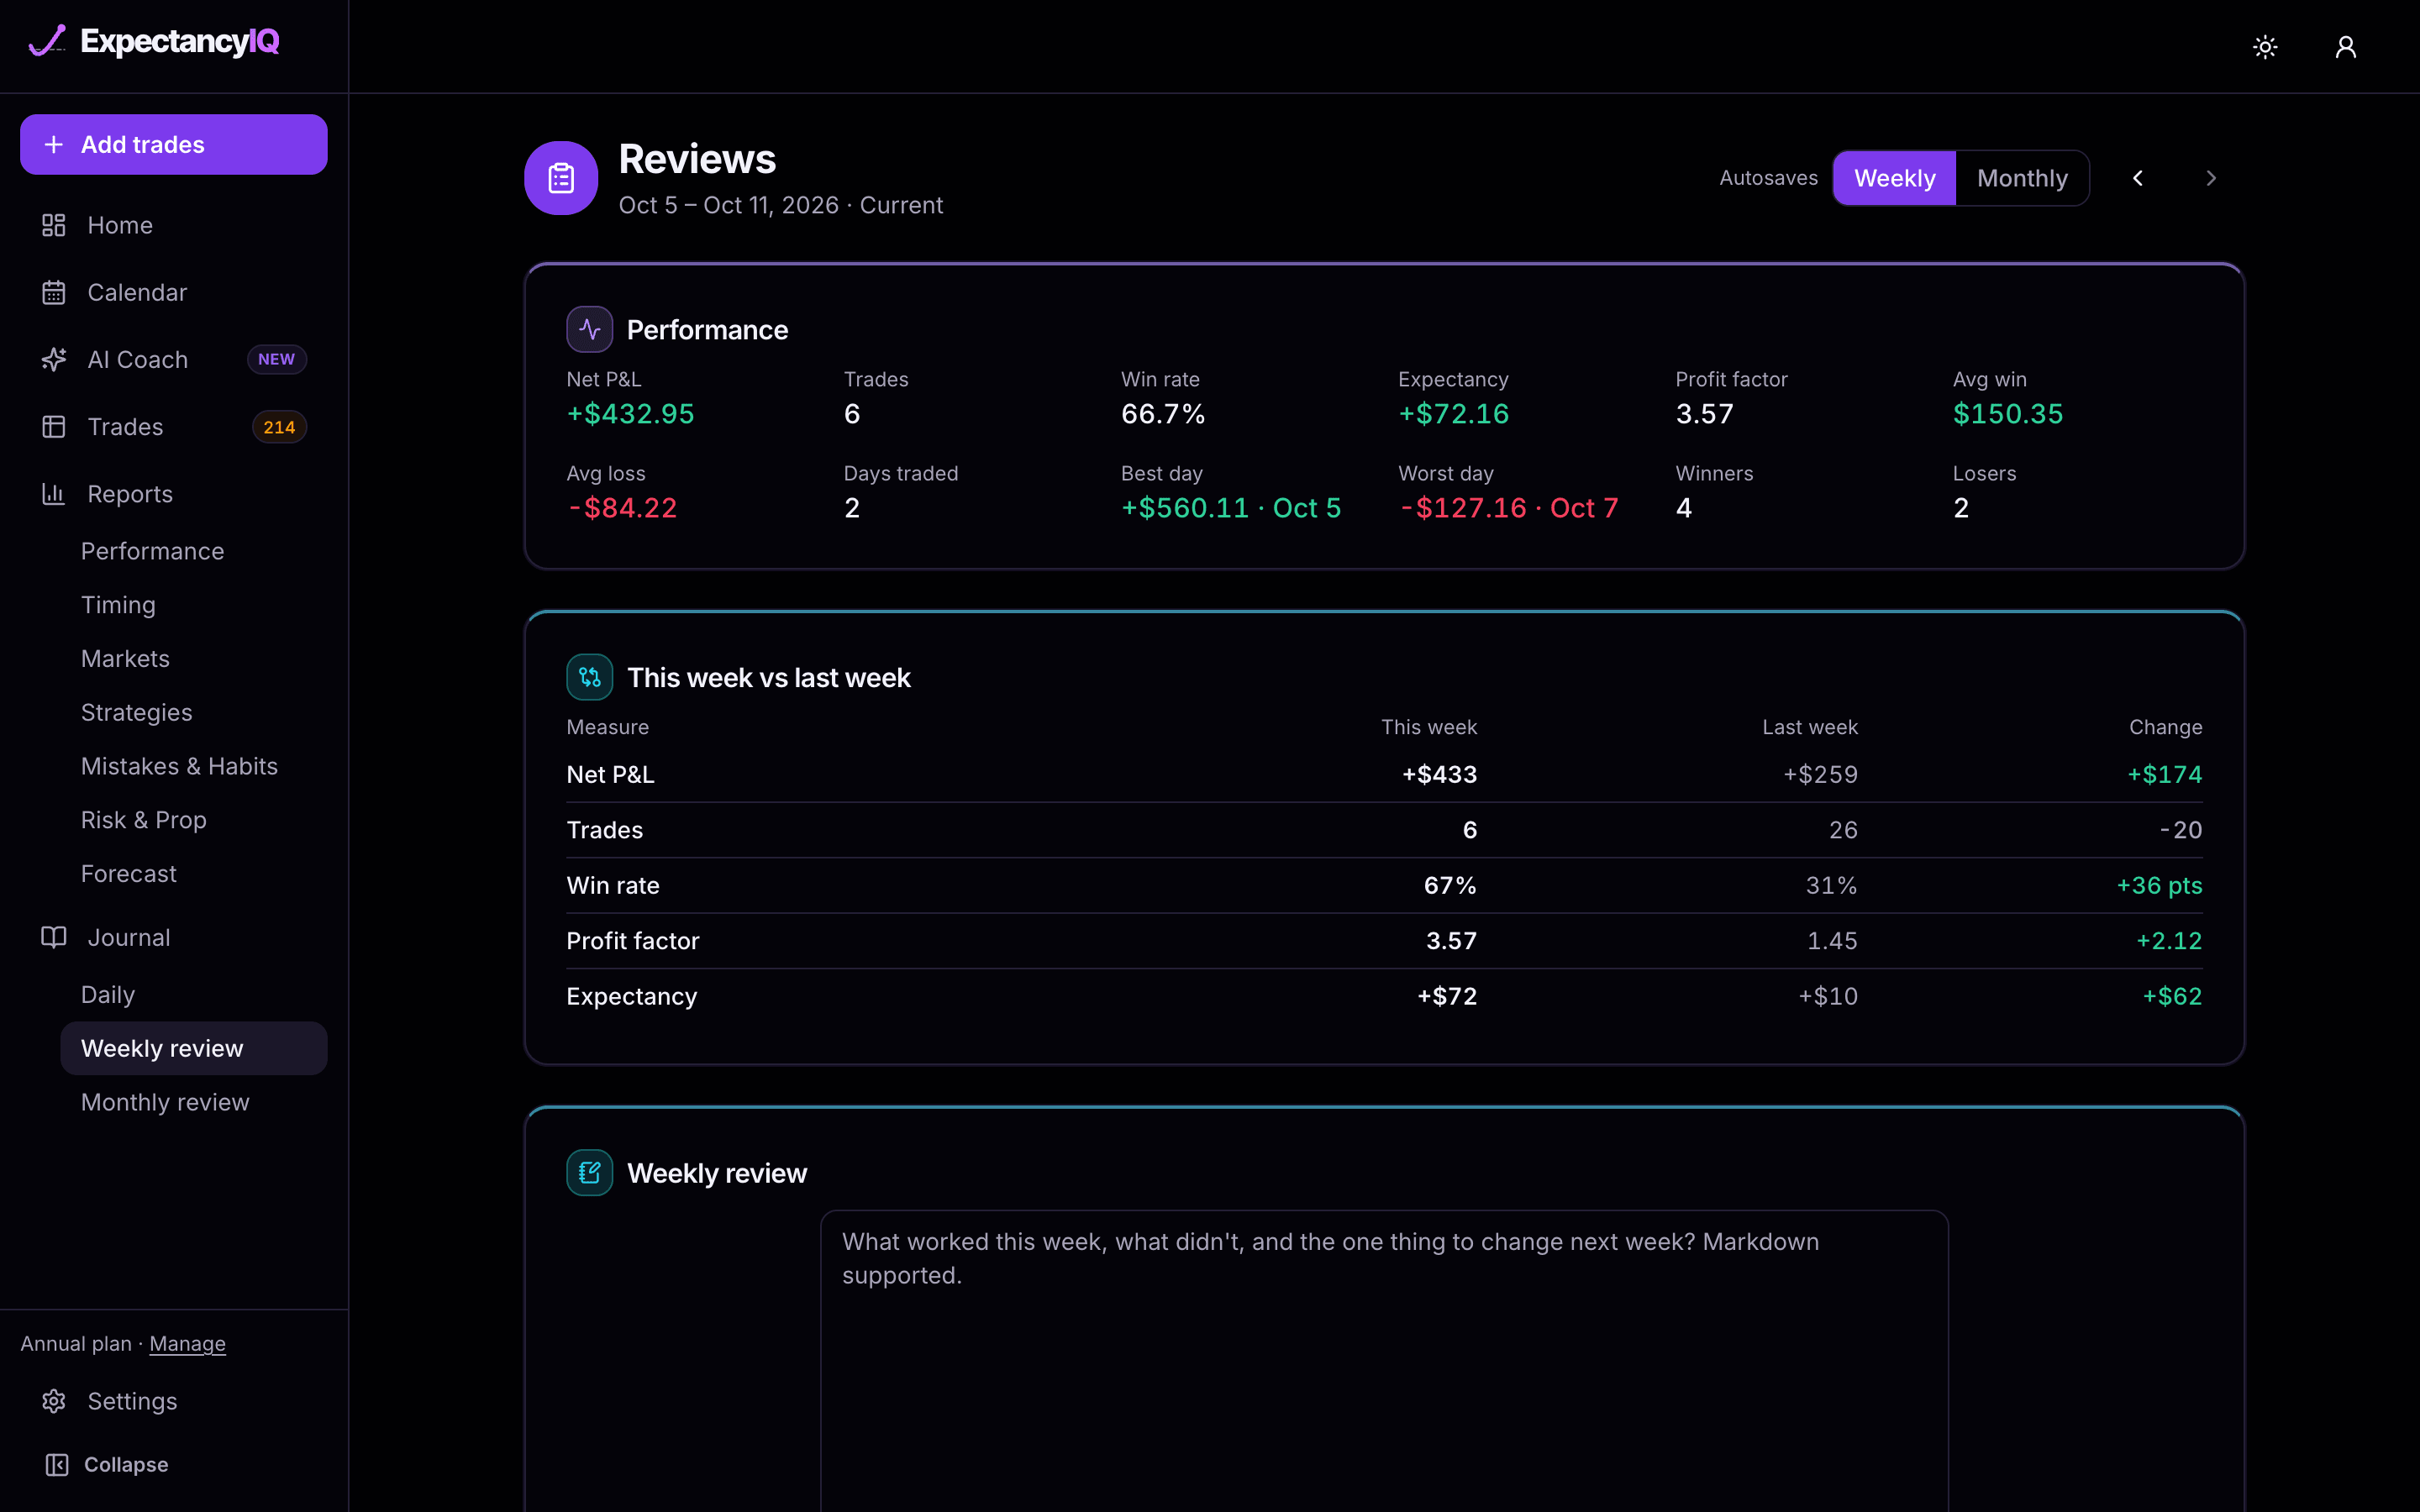
Task: Click worst day value -$127.16 · Oct 7
Action: click(1508, 508)
